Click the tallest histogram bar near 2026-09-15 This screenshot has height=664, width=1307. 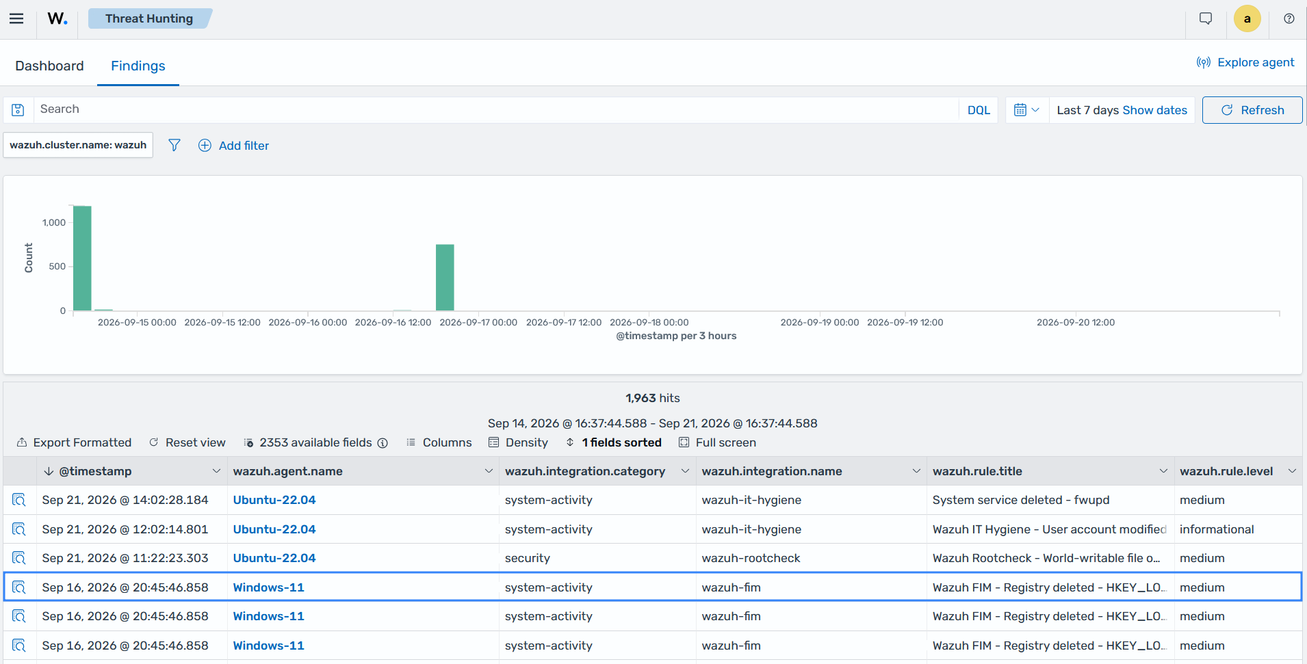(82, 258)
